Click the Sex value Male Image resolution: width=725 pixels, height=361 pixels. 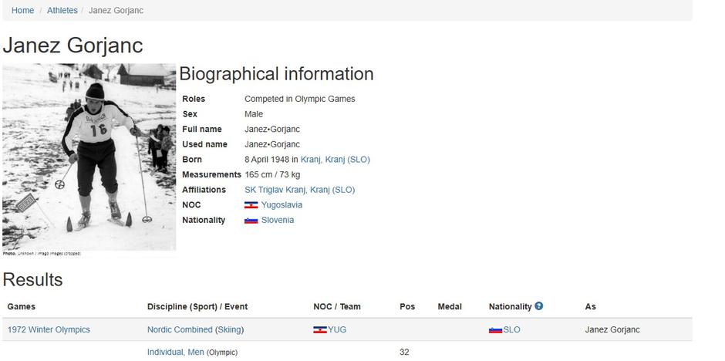pyautogui.click(x=254, y=114)
